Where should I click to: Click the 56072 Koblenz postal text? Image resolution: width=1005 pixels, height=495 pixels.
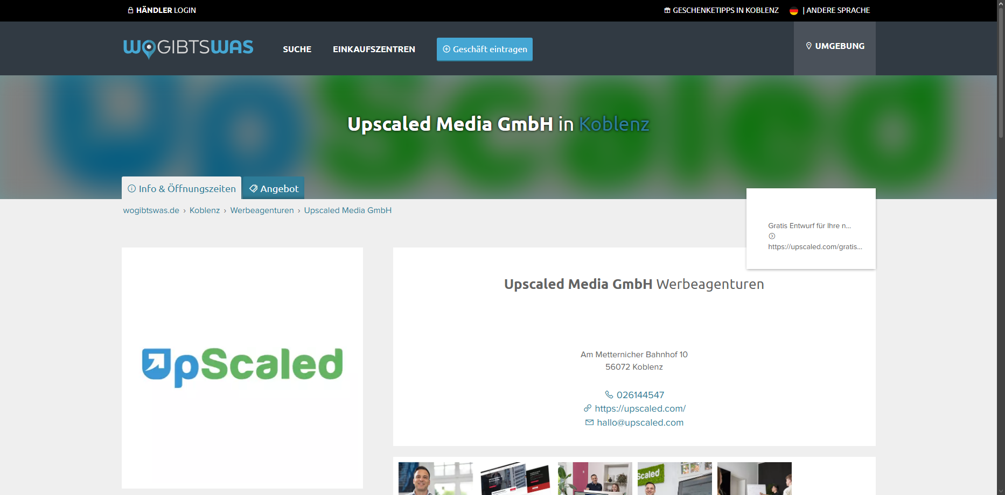634,367
